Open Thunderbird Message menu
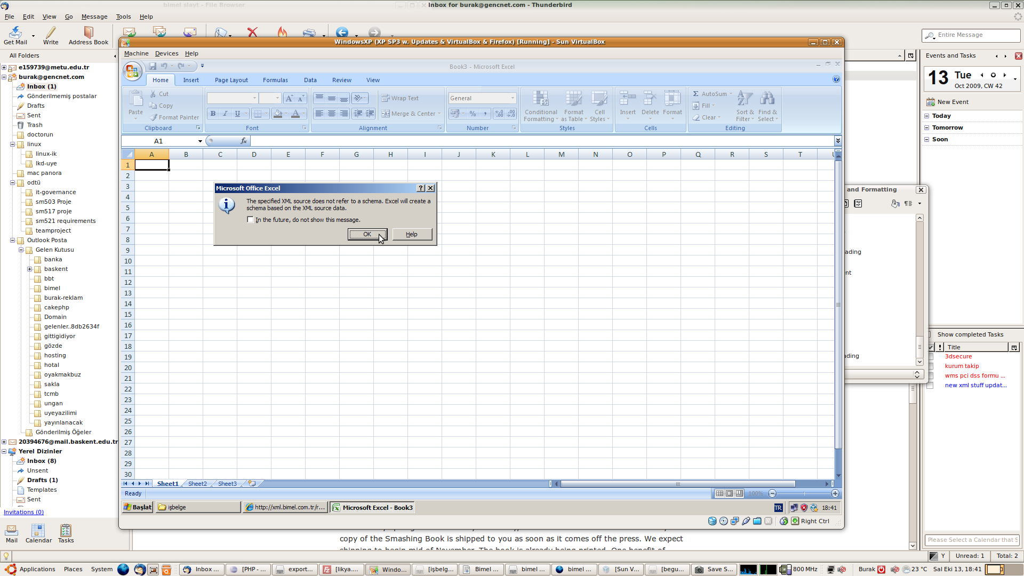This screenshot has height=576, width=1024. pyautogui.click(x=94, y=17)
